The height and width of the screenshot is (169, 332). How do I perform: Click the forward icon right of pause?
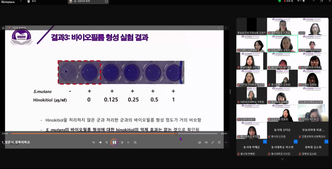tap(122, 142)
